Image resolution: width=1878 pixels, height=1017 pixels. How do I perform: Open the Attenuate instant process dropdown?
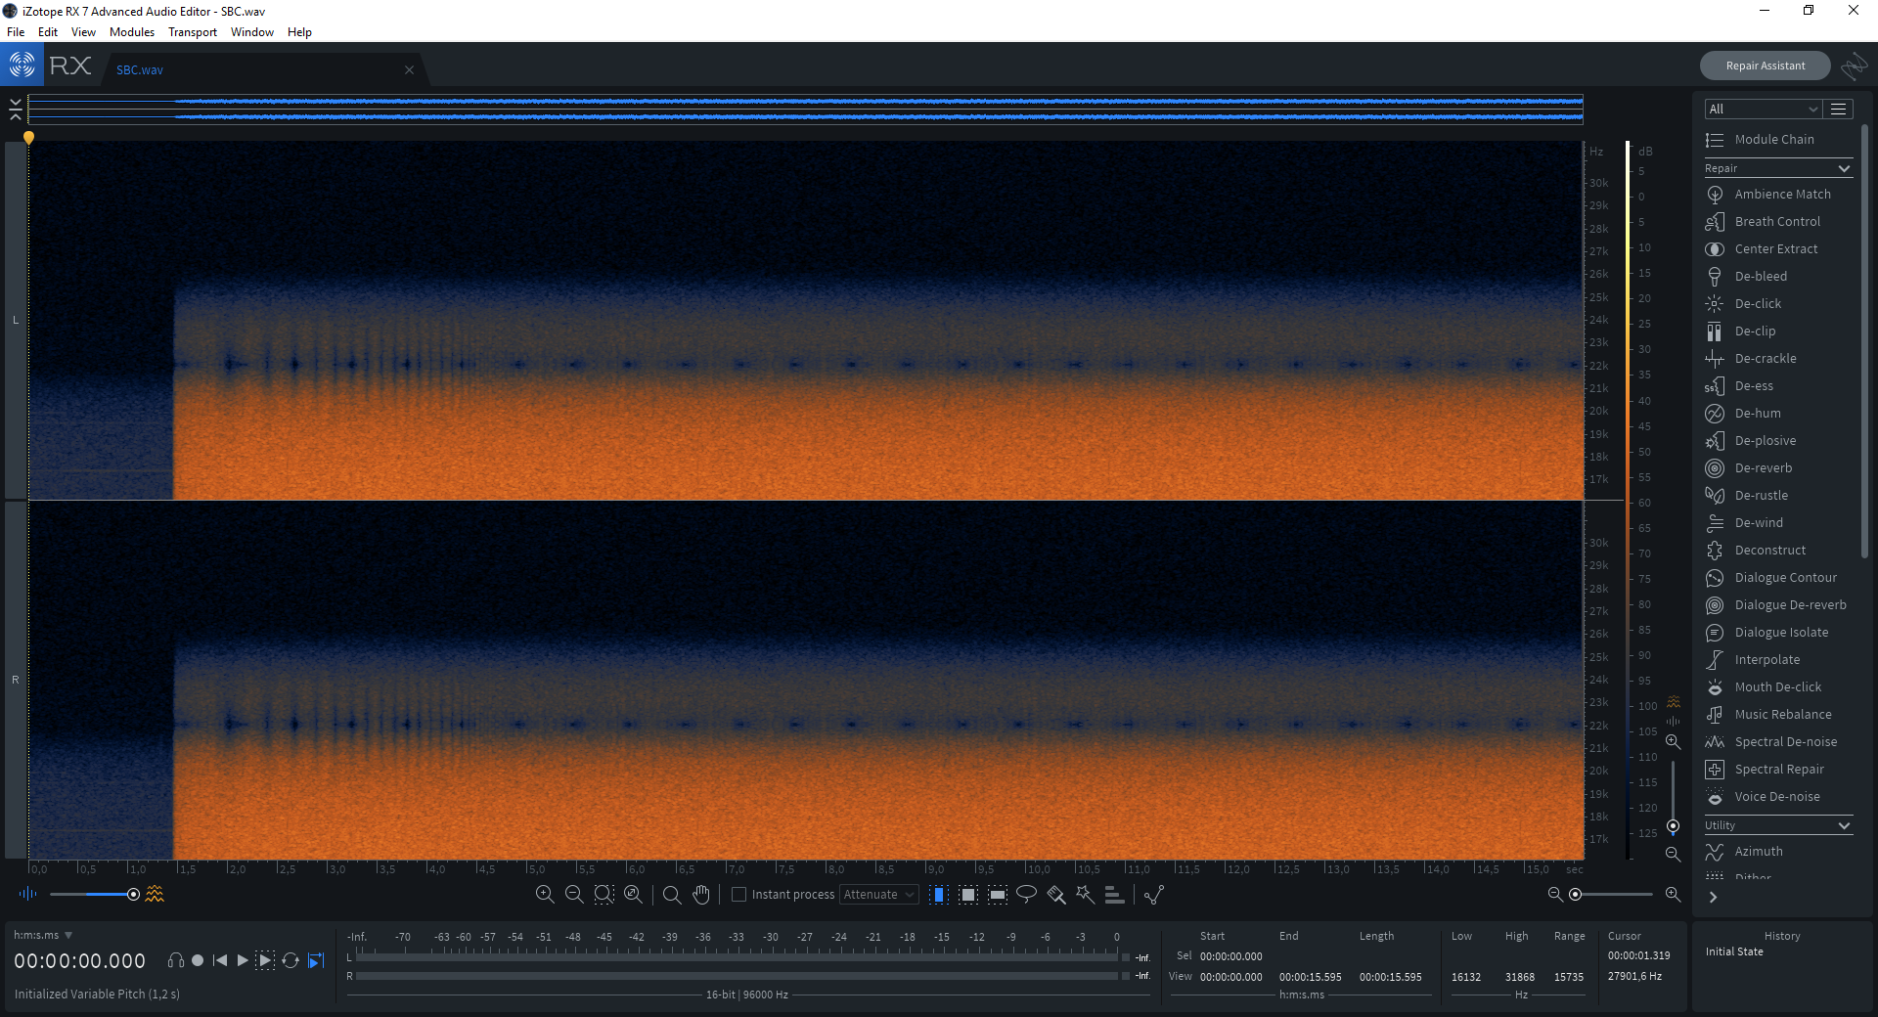point(878,894)
